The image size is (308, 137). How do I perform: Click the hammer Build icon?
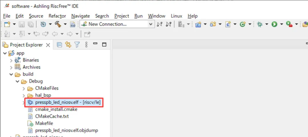click(x=58, y=24)
